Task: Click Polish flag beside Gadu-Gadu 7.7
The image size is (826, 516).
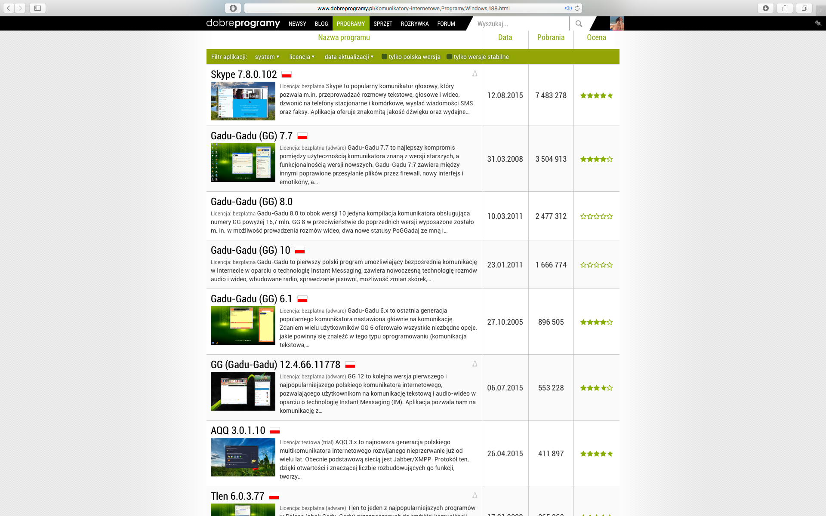Action: [x=302, y=136]
